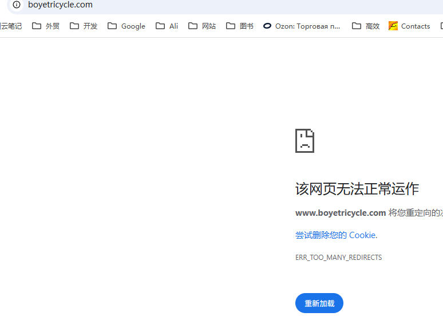Click the 重新加载 reload button

coord(319,303)
